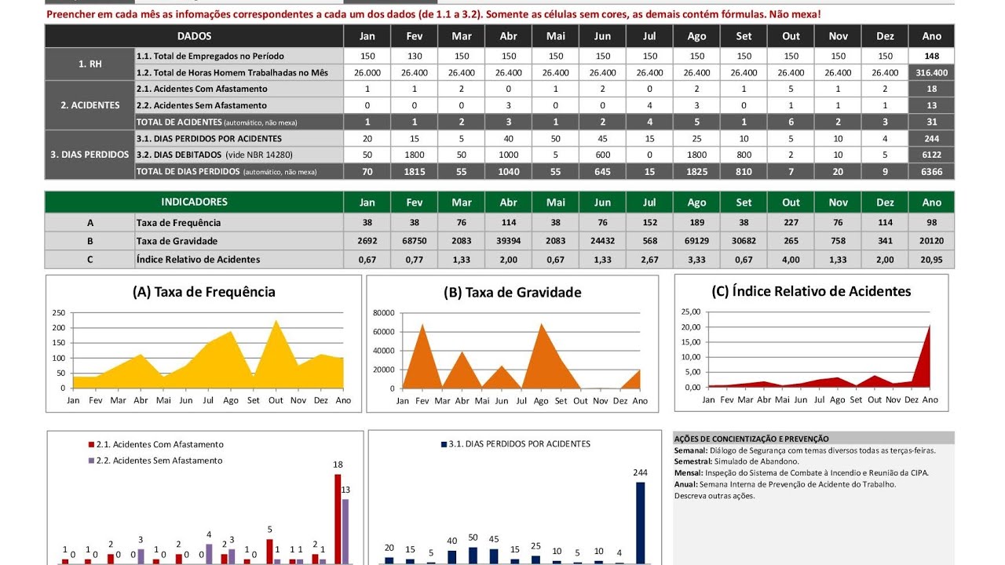Click the '2.1. Acidentes Com Afastamento' table row label
Image resolution: width=1005 pixels, height=565 pixels.
coord(239,89)
